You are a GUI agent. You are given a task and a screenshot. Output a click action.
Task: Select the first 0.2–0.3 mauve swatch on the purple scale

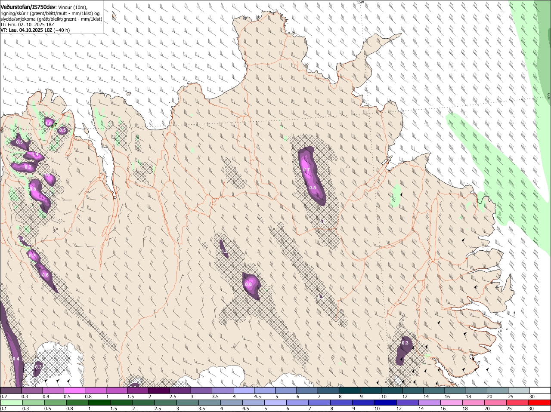11,390
